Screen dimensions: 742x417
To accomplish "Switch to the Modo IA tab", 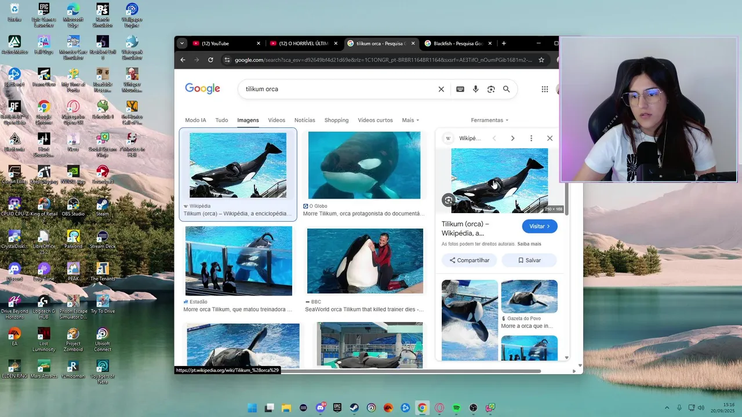I will point(195,120).
